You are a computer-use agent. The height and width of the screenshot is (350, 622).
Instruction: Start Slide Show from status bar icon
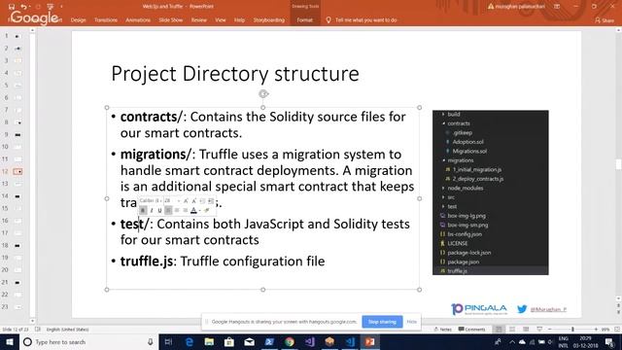[x=539, y=330]
